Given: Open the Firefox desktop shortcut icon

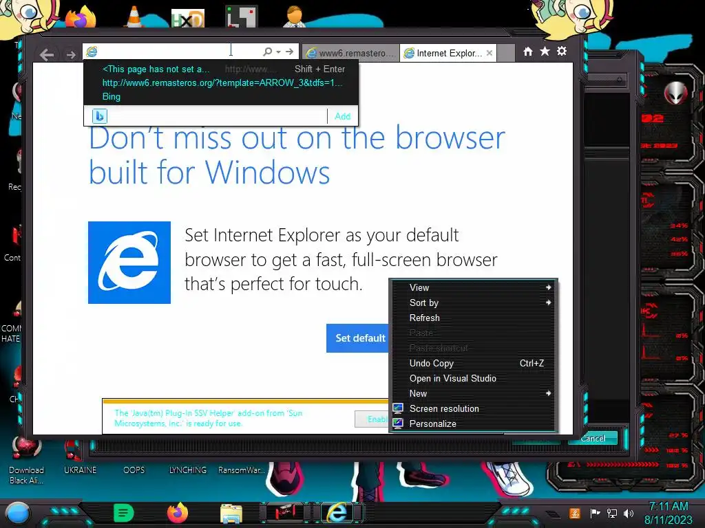Looking at the screenshot, I should pos(81,18).
